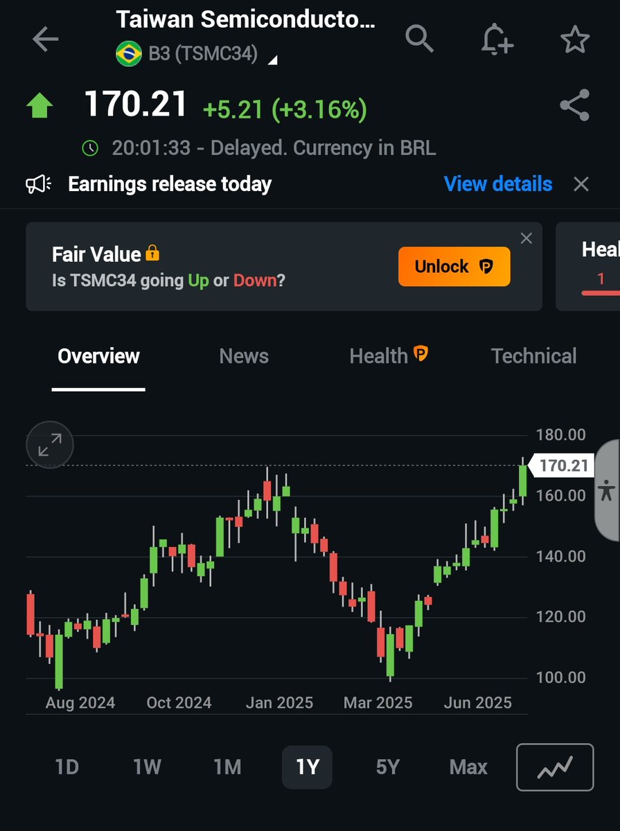
Task: Close the Fair Value card
Action: 526,238
